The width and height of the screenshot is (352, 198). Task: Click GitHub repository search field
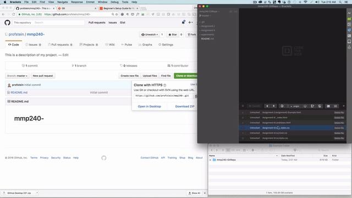(59, 23)
